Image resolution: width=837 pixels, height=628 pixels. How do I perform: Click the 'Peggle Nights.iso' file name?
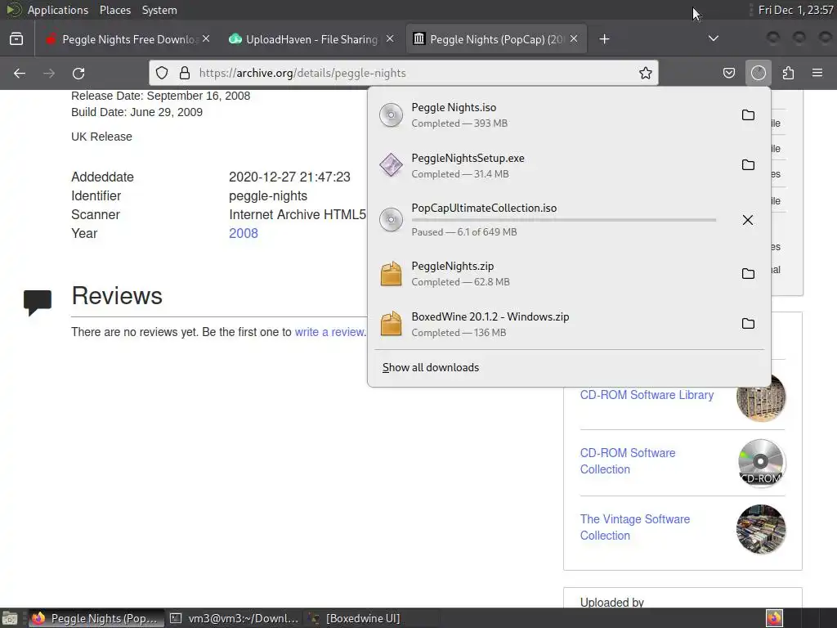click(x=454, y=107)
